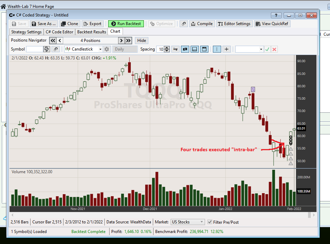Click the 4 Positions navigator label

pos(91,41)
